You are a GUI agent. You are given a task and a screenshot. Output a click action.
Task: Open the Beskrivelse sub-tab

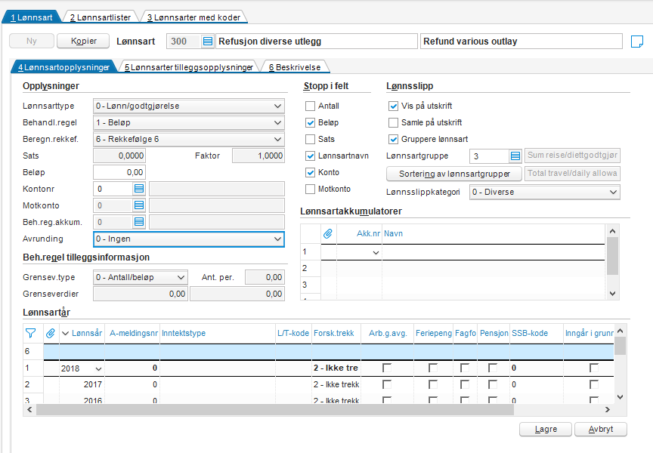(295, 67)
